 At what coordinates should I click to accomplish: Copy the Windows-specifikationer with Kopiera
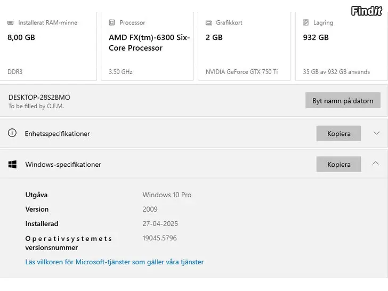338,164
